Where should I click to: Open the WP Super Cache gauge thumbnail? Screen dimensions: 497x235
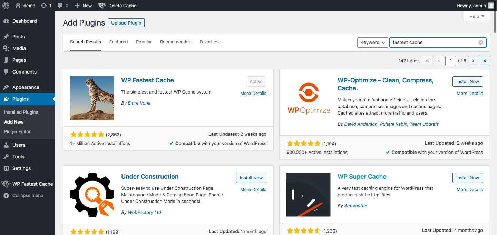(x=309, y=195)
